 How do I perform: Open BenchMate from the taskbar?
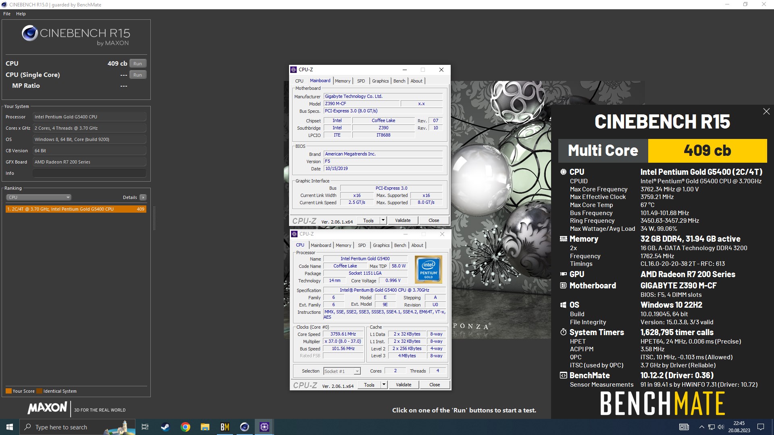point(225,427)
